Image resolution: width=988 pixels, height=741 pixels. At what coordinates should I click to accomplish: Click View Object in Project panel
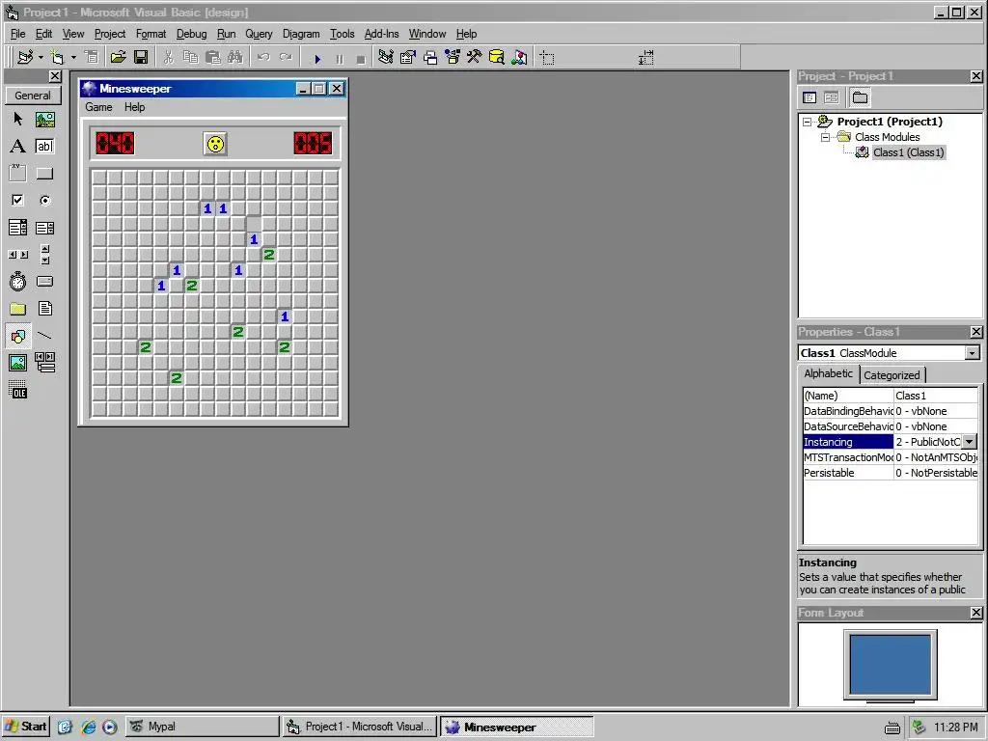point(831,97)
